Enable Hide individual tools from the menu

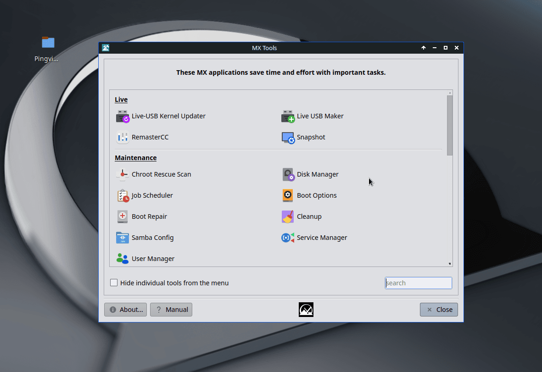click(114, 283)
